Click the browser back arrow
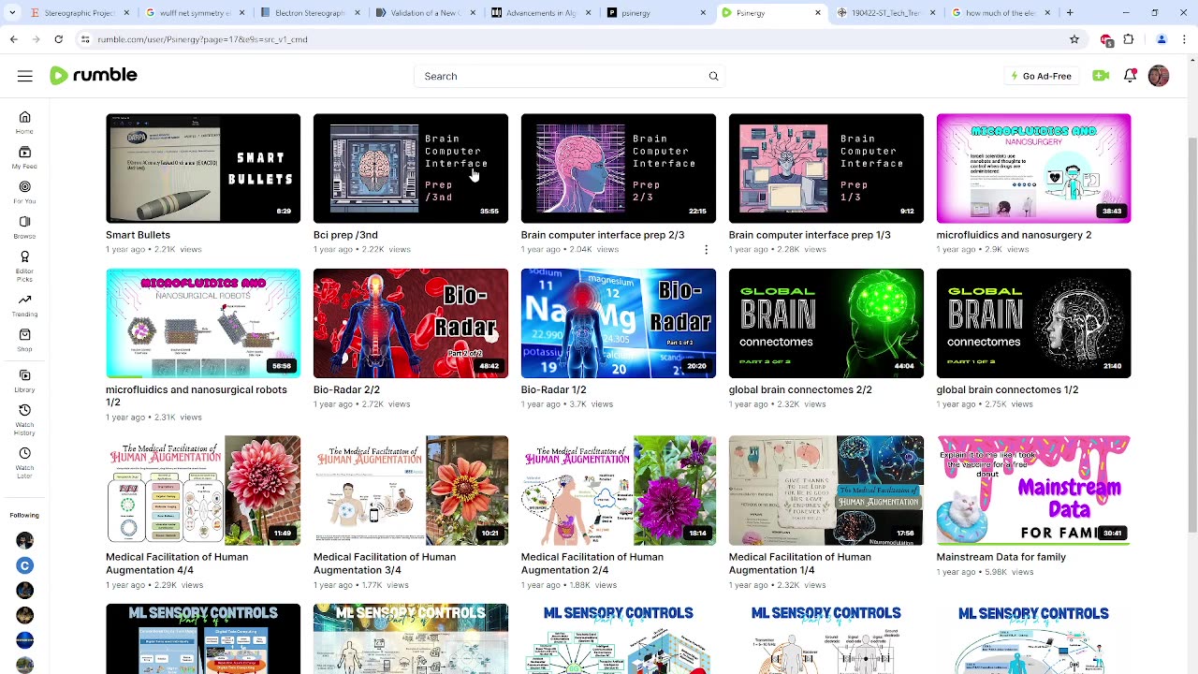1198x674 pixels. [13, 39]
